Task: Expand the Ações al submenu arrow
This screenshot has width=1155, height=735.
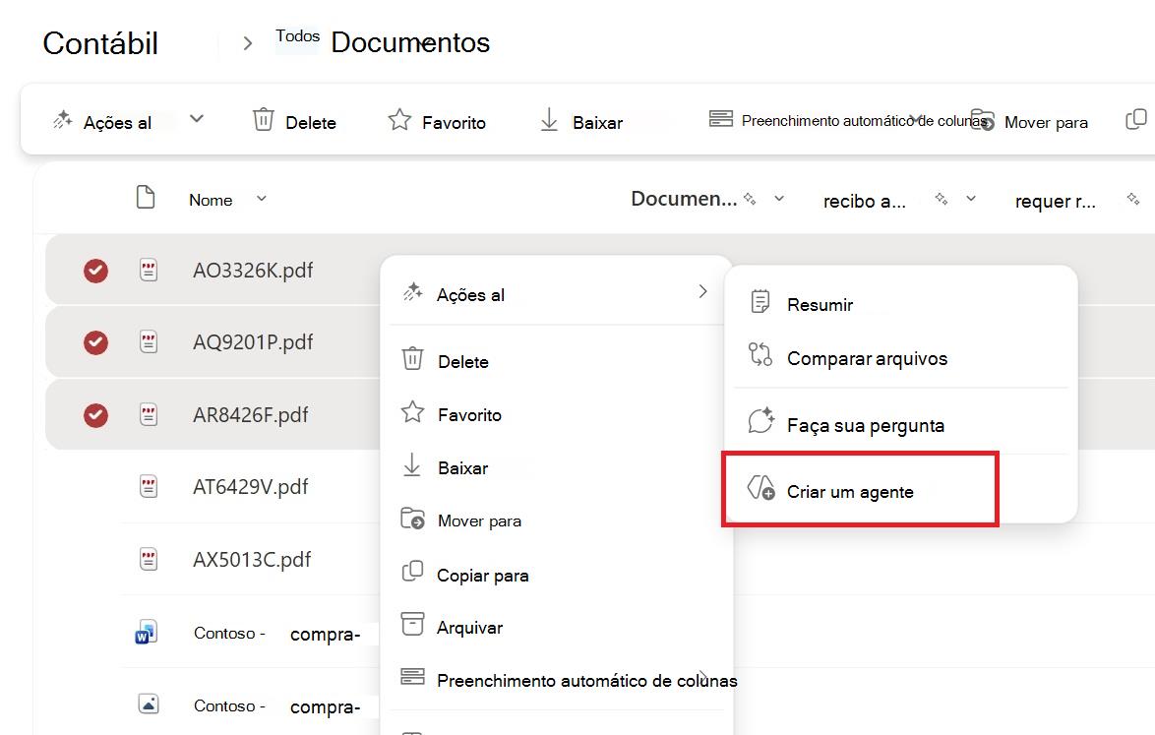Action: click(702, 291)
